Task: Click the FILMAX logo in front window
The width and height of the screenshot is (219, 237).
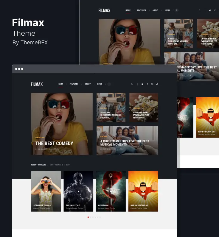Action: pos(37,84)
